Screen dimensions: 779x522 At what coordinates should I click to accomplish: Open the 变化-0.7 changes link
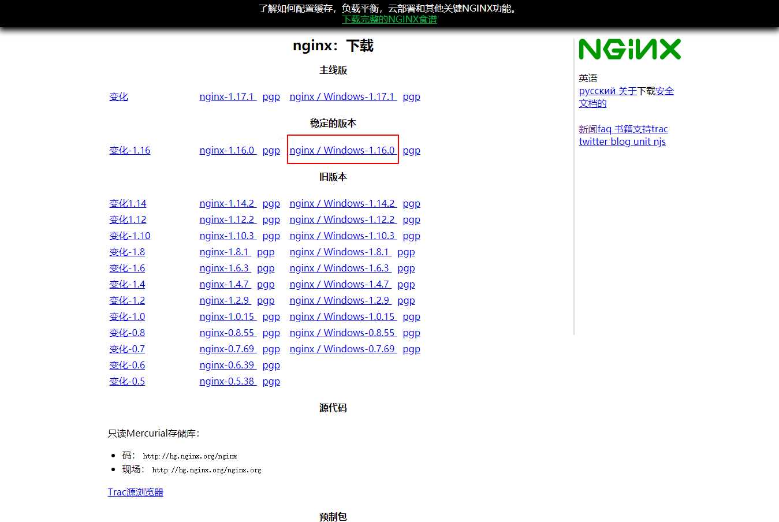pos(127,349)
